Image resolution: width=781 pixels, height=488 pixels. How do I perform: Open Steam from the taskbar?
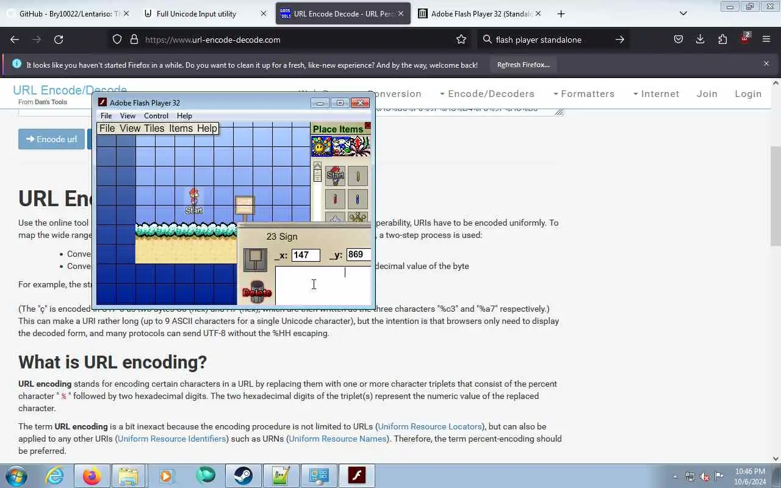243,476
